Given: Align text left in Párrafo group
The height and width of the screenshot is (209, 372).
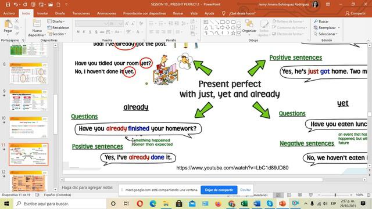Looking at the screenshot, I should coord(151,32).
